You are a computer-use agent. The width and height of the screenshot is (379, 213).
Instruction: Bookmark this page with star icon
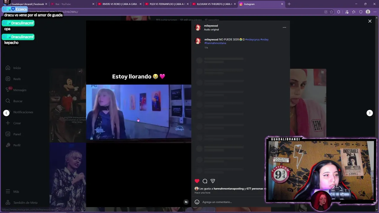[331, 12]
